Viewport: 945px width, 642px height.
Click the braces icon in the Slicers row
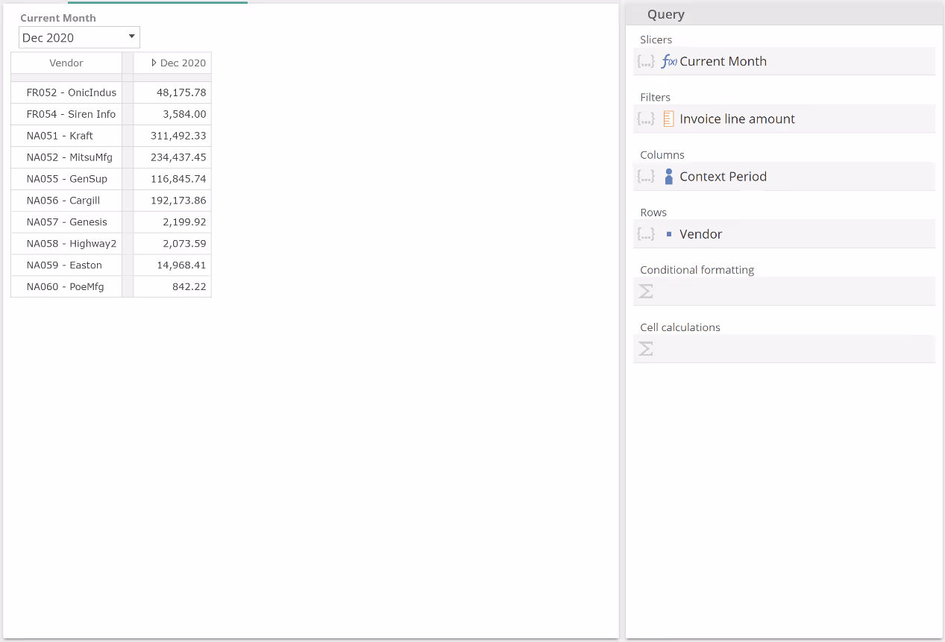point(646,62)
